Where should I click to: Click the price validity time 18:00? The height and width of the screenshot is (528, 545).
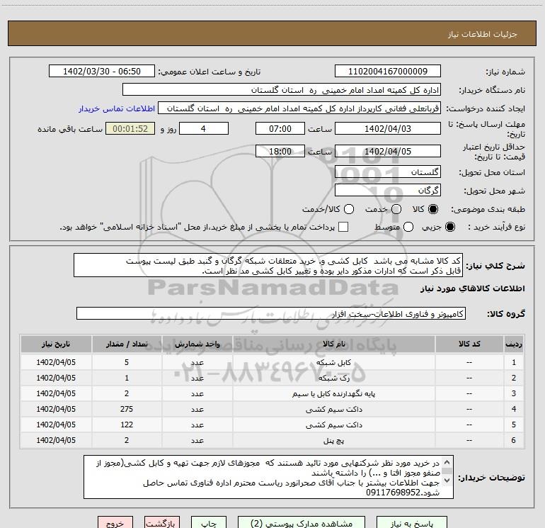click(280, 151)
